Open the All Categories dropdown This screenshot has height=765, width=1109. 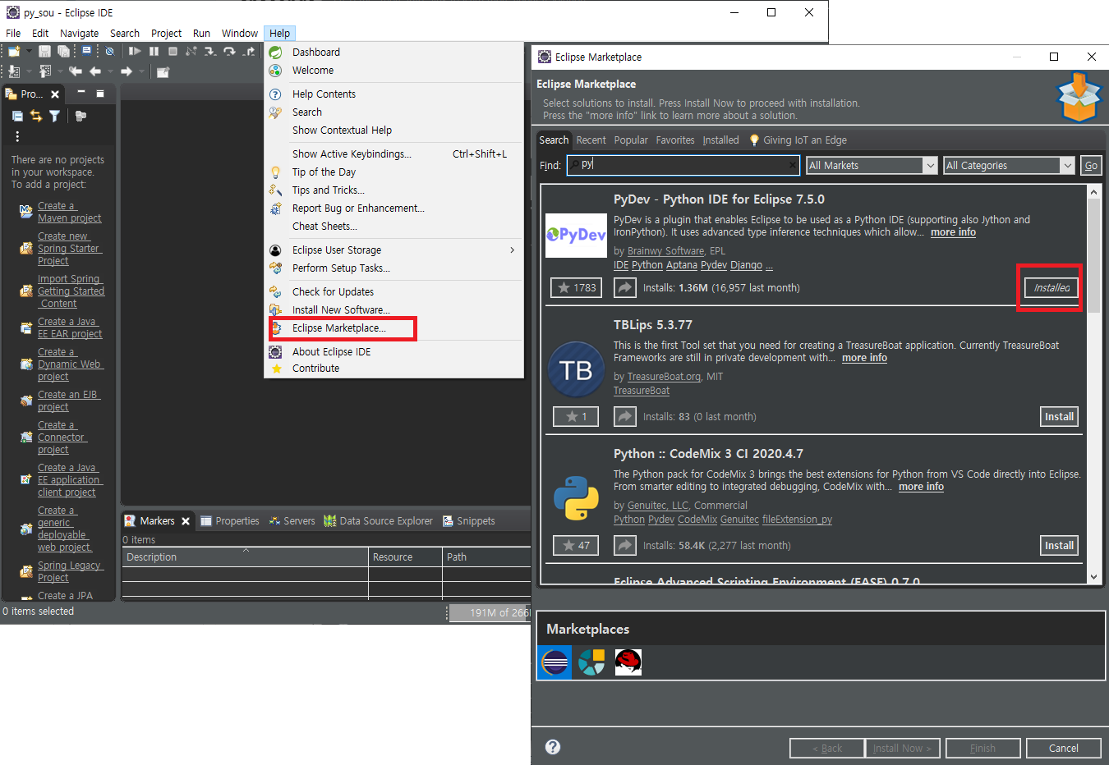pos(1009,165)
